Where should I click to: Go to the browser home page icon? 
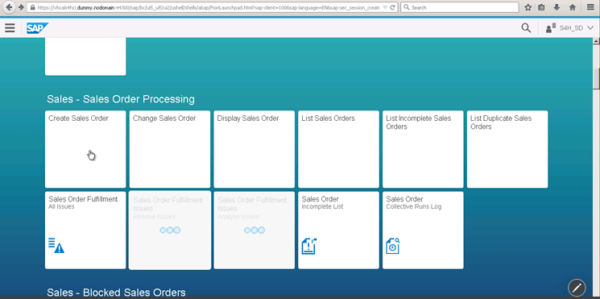(573, 7)
